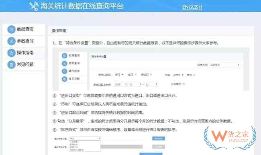Click the 操作指南 panel heading
This screenshot has width=261, height=155.
pos(59,31)
